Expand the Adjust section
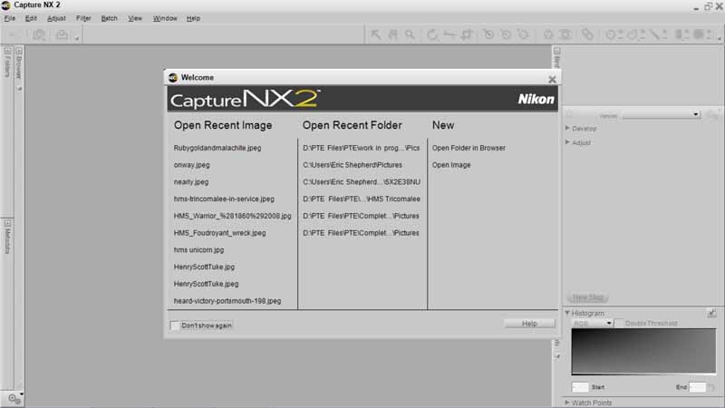725x408 pixels. (567, 142)
